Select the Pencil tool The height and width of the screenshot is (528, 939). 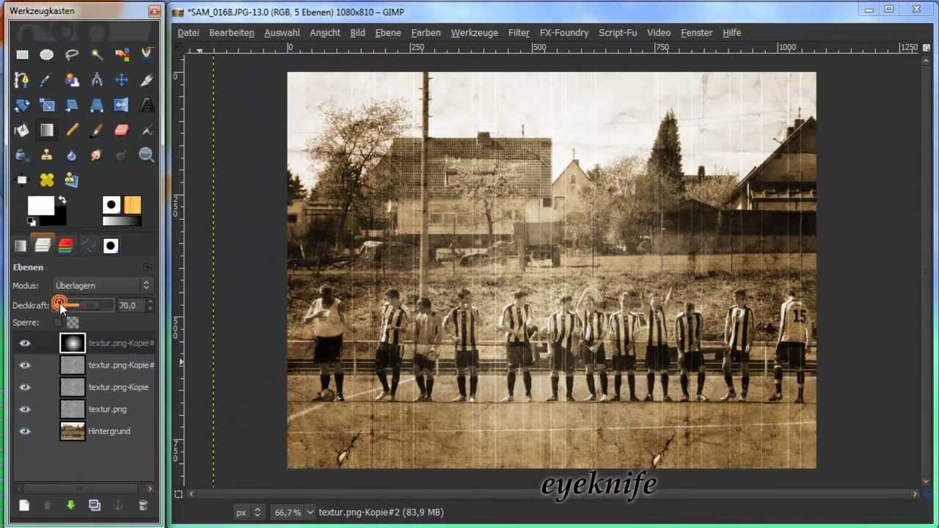click(72, 130)
